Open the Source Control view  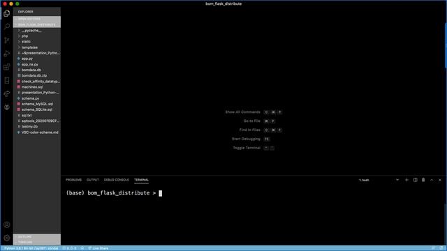tap(7, 40)
